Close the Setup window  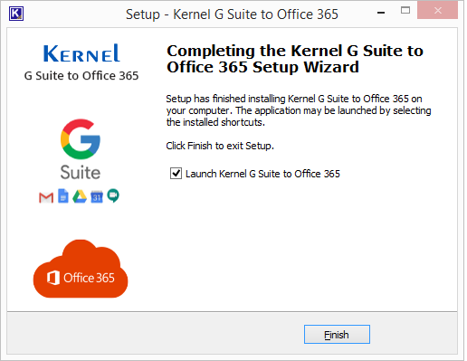point(438,11)
